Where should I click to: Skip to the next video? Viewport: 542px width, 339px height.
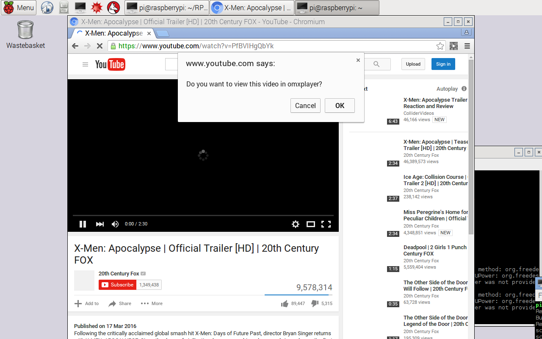point(100,224)
